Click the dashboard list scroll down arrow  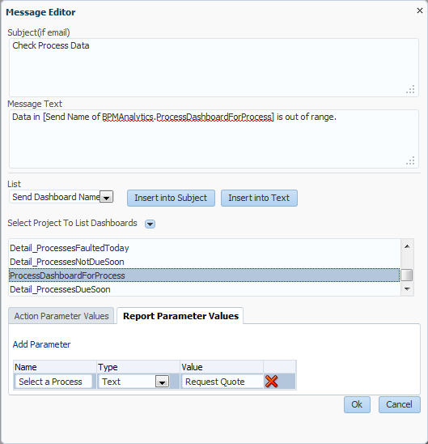[x=407, y=289]
